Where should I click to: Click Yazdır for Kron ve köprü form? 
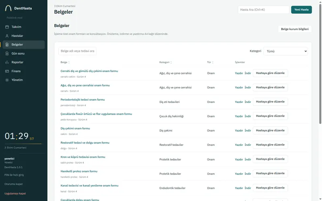239,159
